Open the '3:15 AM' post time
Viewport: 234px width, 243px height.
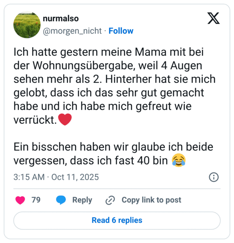point(29,177)
